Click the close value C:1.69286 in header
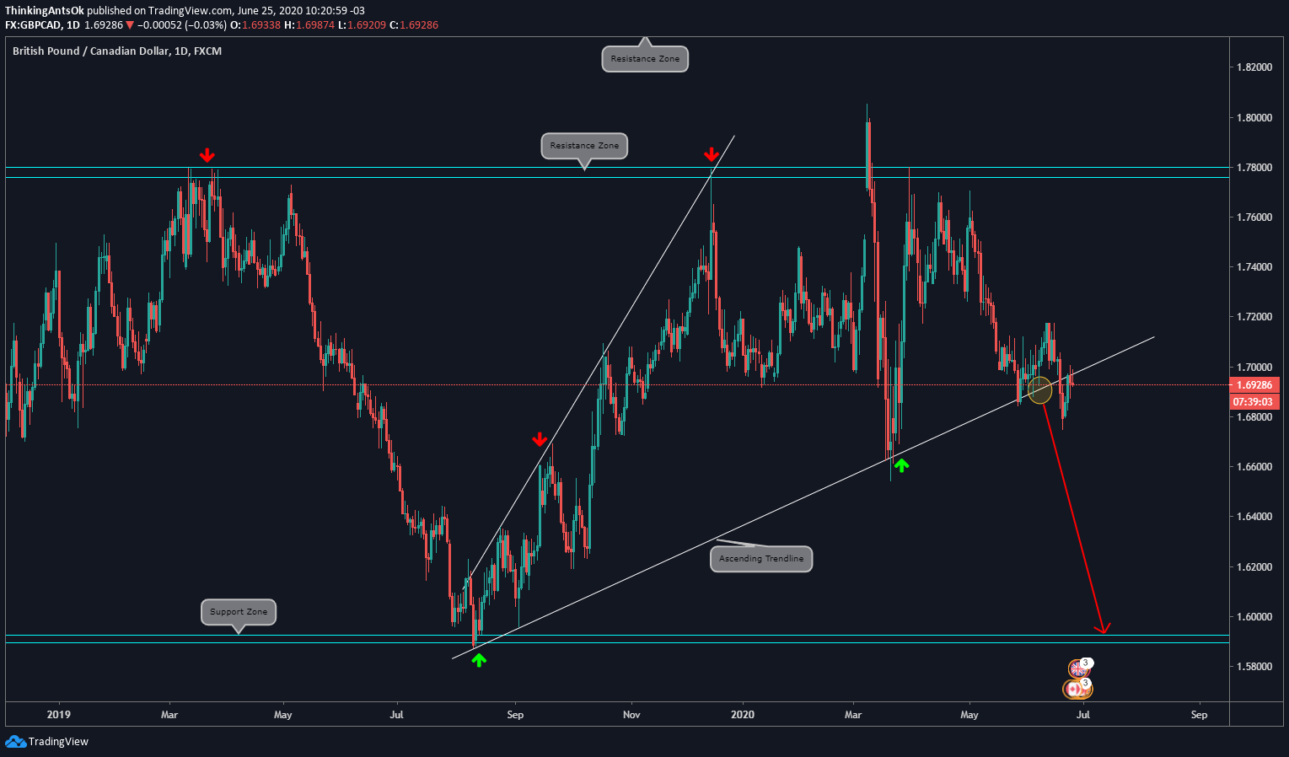 (x=414, y=25)
